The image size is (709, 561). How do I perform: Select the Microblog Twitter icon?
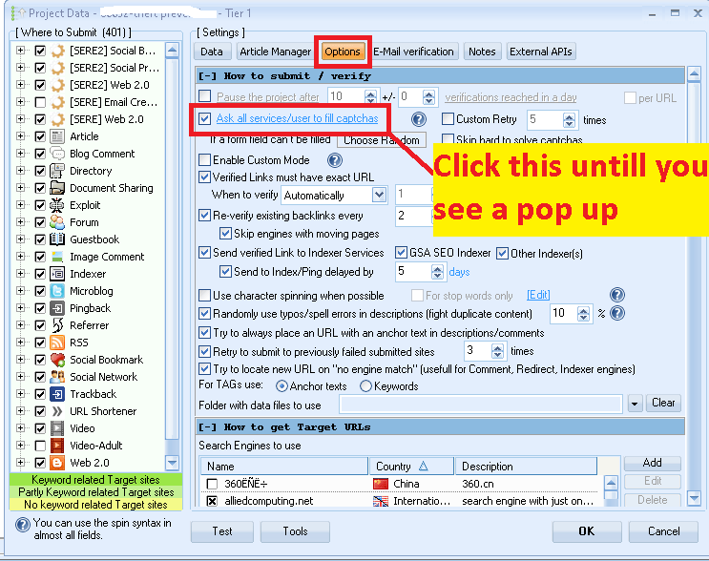point(57,291)
